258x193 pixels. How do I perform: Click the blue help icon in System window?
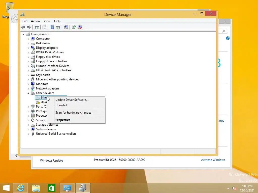(228, 38)
